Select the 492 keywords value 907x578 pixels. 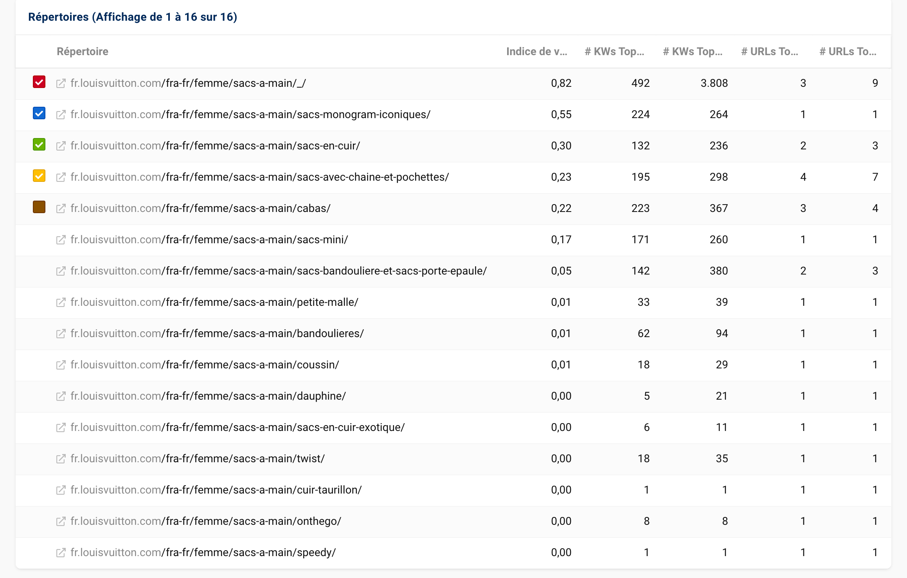click(641, 83)
